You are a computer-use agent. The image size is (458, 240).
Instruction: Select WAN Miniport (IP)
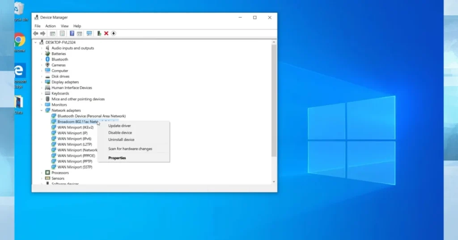pyautogui.click(x=72, y=133)
